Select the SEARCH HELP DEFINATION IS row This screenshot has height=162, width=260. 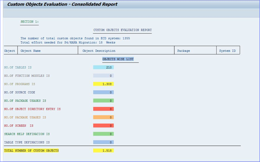tap(27, 134)
